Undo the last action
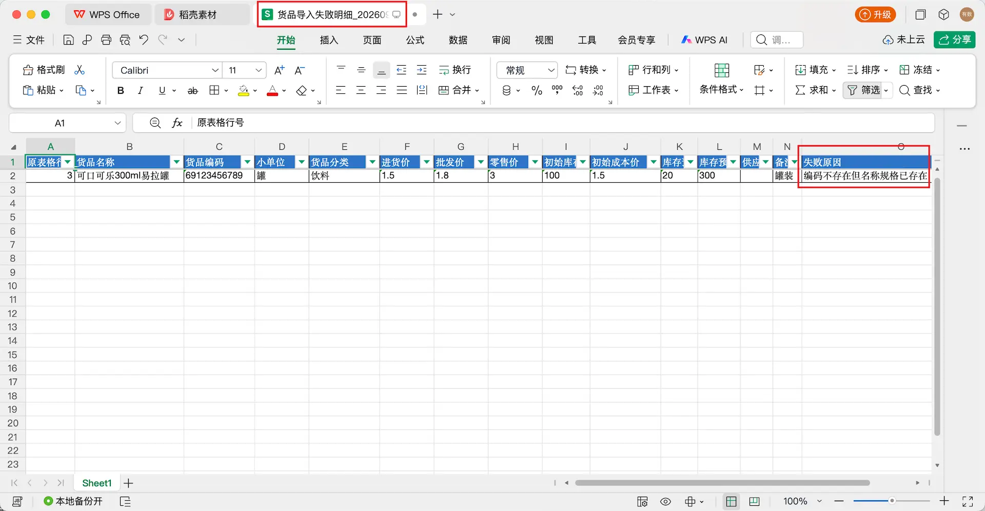 pyautogui.click(x=144, y=40)
